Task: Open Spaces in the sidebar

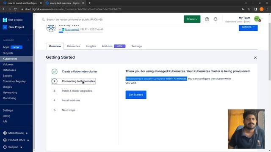Action: [x=7, y=76]
